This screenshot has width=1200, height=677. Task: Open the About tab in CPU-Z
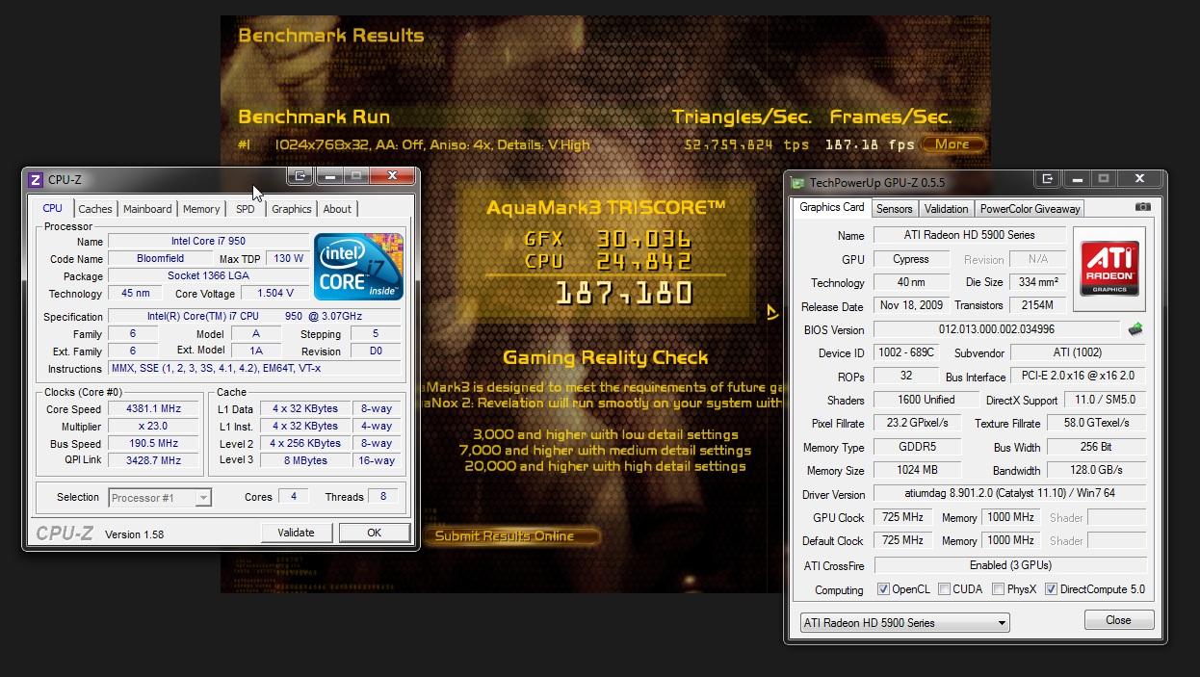(337, 209)
